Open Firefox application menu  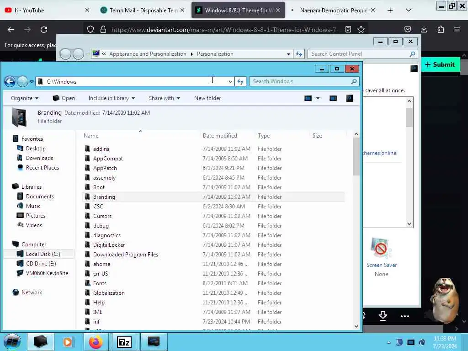[x=457, y=29]
